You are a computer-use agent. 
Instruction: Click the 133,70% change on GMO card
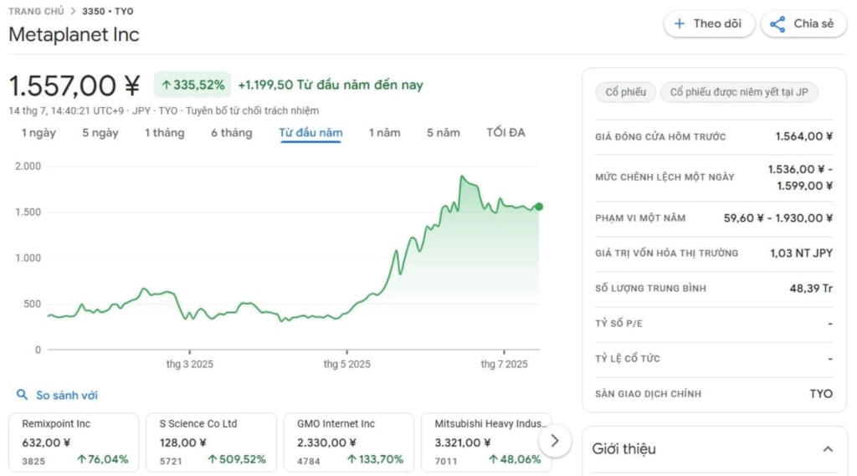coord(375,459)
